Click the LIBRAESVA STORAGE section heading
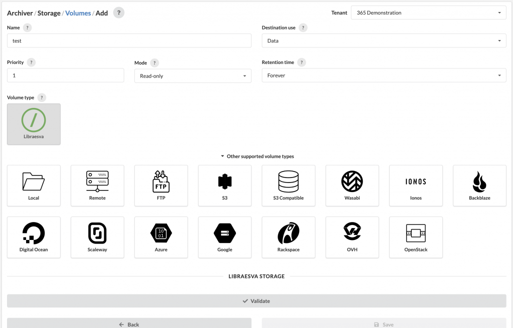 pos(256,276)
